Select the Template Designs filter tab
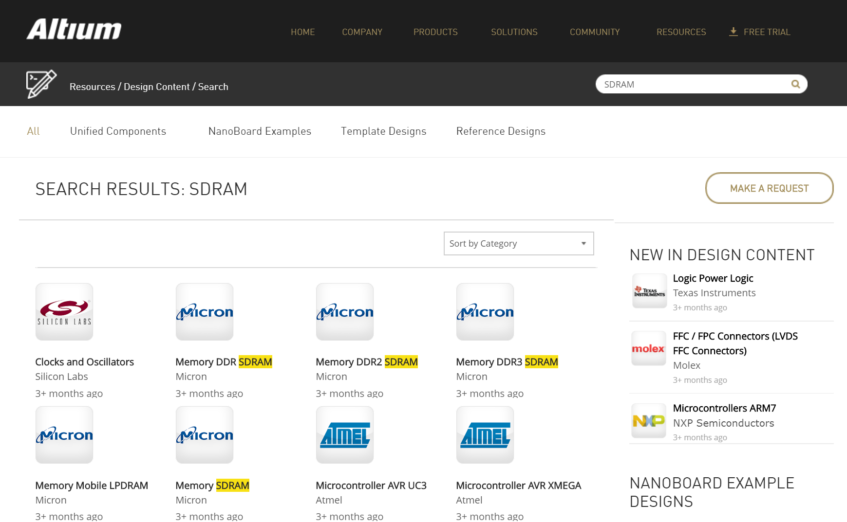847x522 pixels. pos(383,131)
